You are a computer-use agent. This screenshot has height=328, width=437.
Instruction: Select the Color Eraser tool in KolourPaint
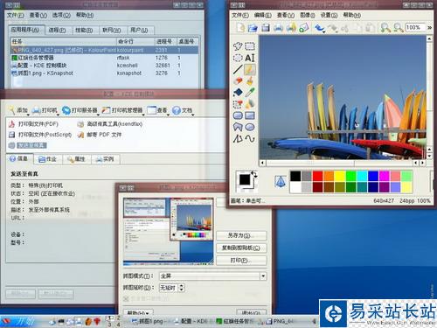coord(238,104)
